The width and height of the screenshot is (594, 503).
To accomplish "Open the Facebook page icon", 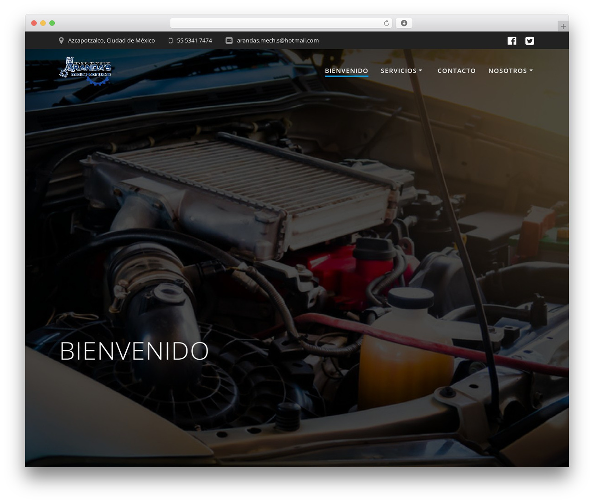I will pyautogui.click(x=512, y=41).
